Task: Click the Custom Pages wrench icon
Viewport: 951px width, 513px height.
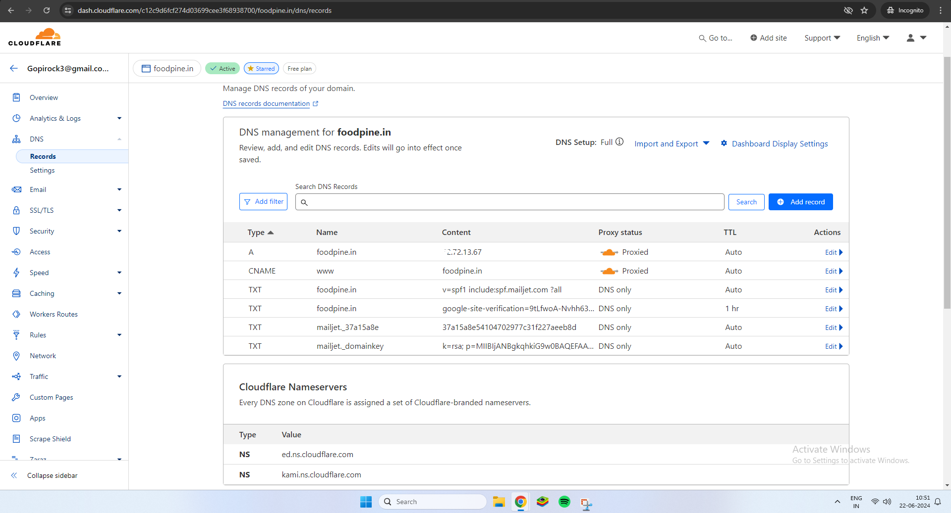Action: coord(16,397)
